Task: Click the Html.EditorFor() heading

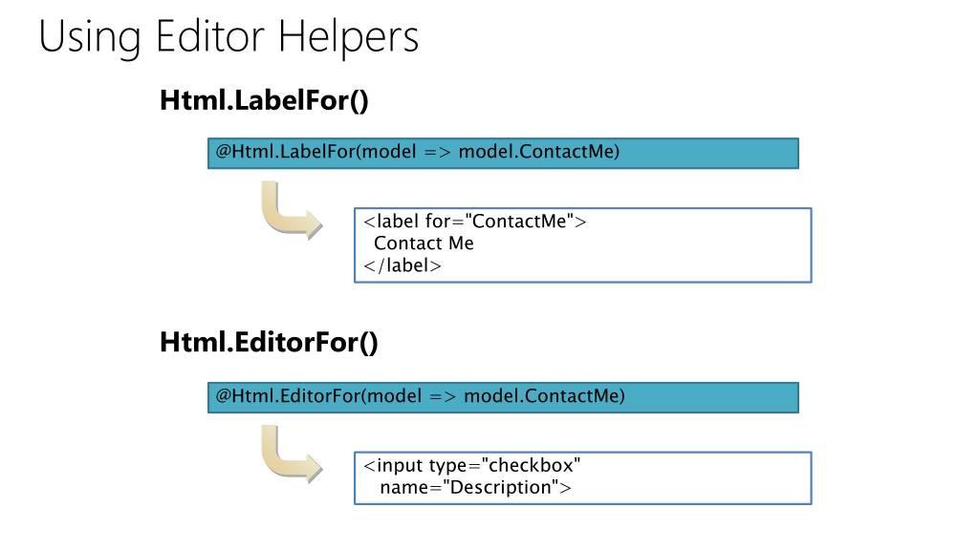Action: (269, 343)
